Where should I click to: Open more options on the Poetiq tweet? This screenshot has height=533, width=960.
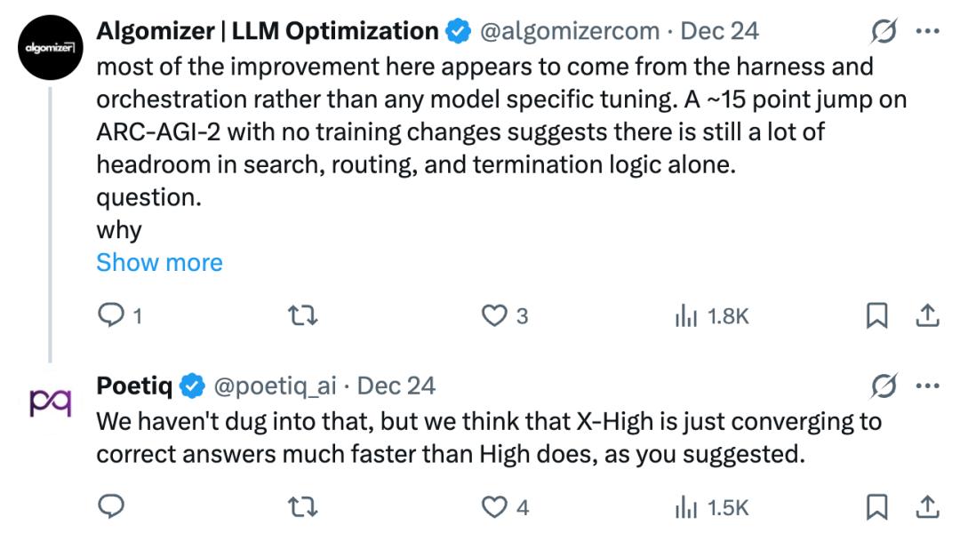(x=927, y=386)
